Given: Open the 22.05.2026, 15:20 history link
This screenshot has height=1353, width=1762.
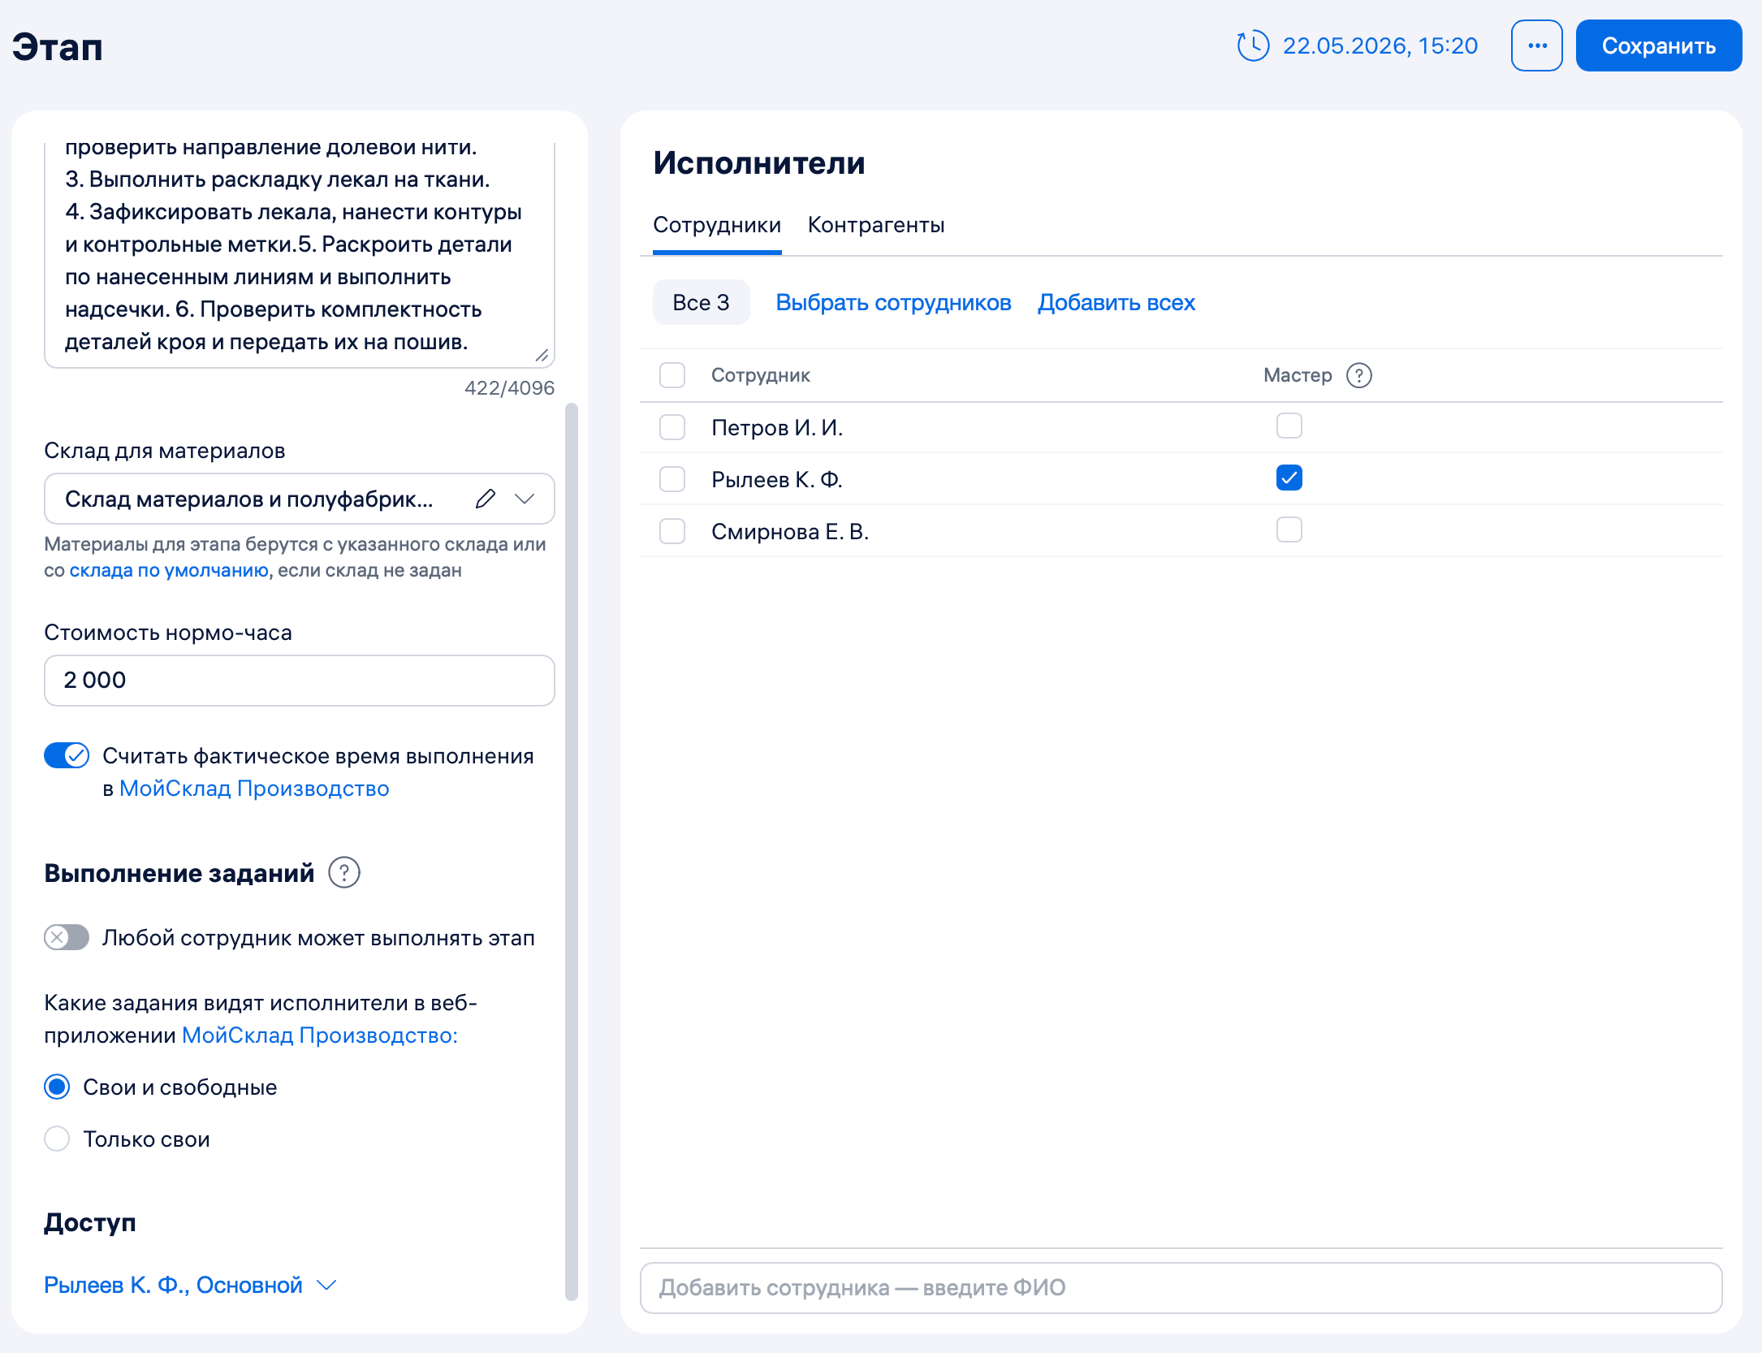Looking at the screenshot, I should tap(1380, 45).
